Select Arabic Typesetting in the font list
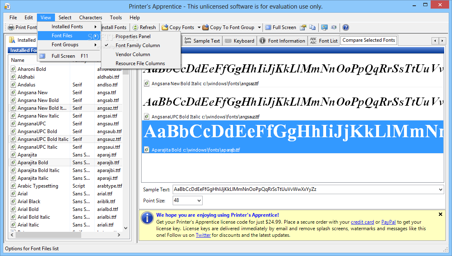 coord(38,186)
